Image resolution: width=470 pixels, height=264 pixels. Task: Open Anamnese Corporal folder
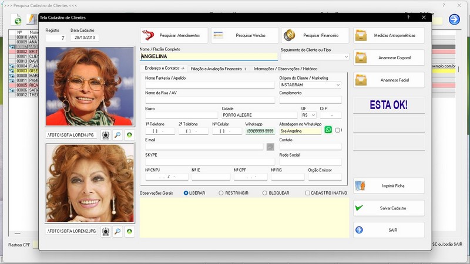pos(389,57)
